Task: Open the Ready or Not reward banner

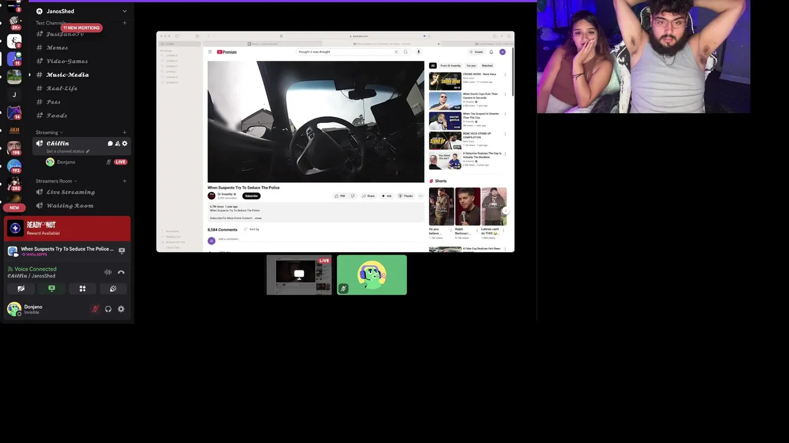Action: tap(68, 229)
